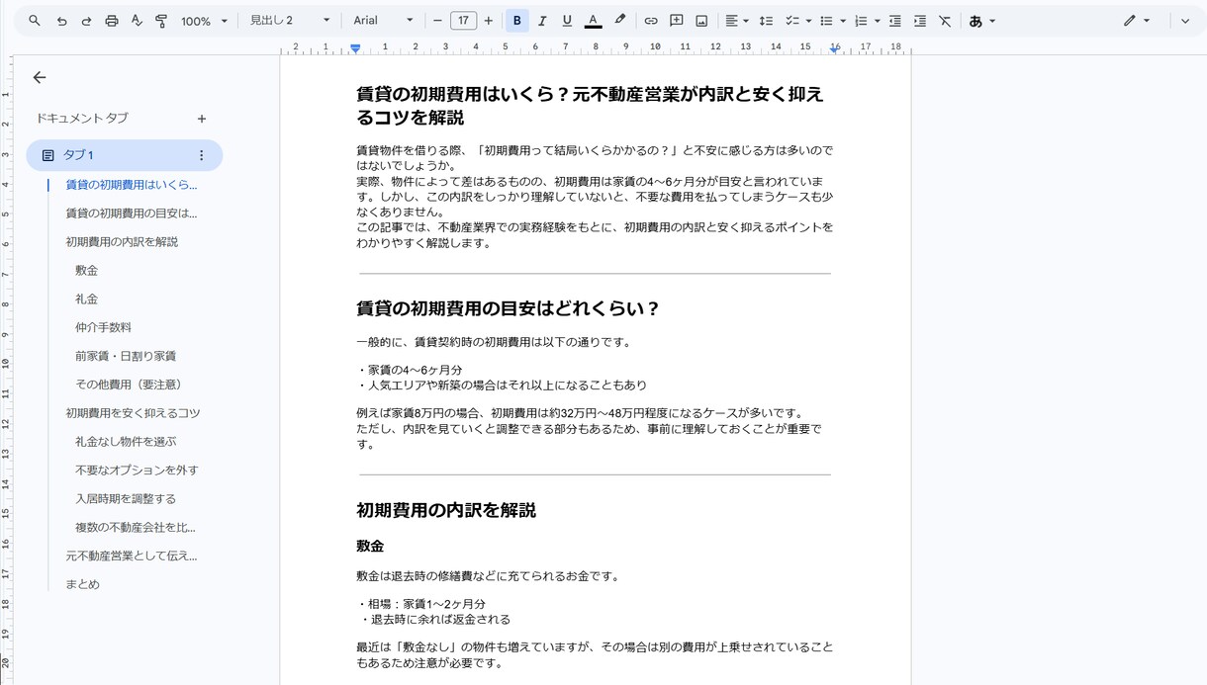Insert a hyperlink
1207x685 pixels.
click(651, 21)
